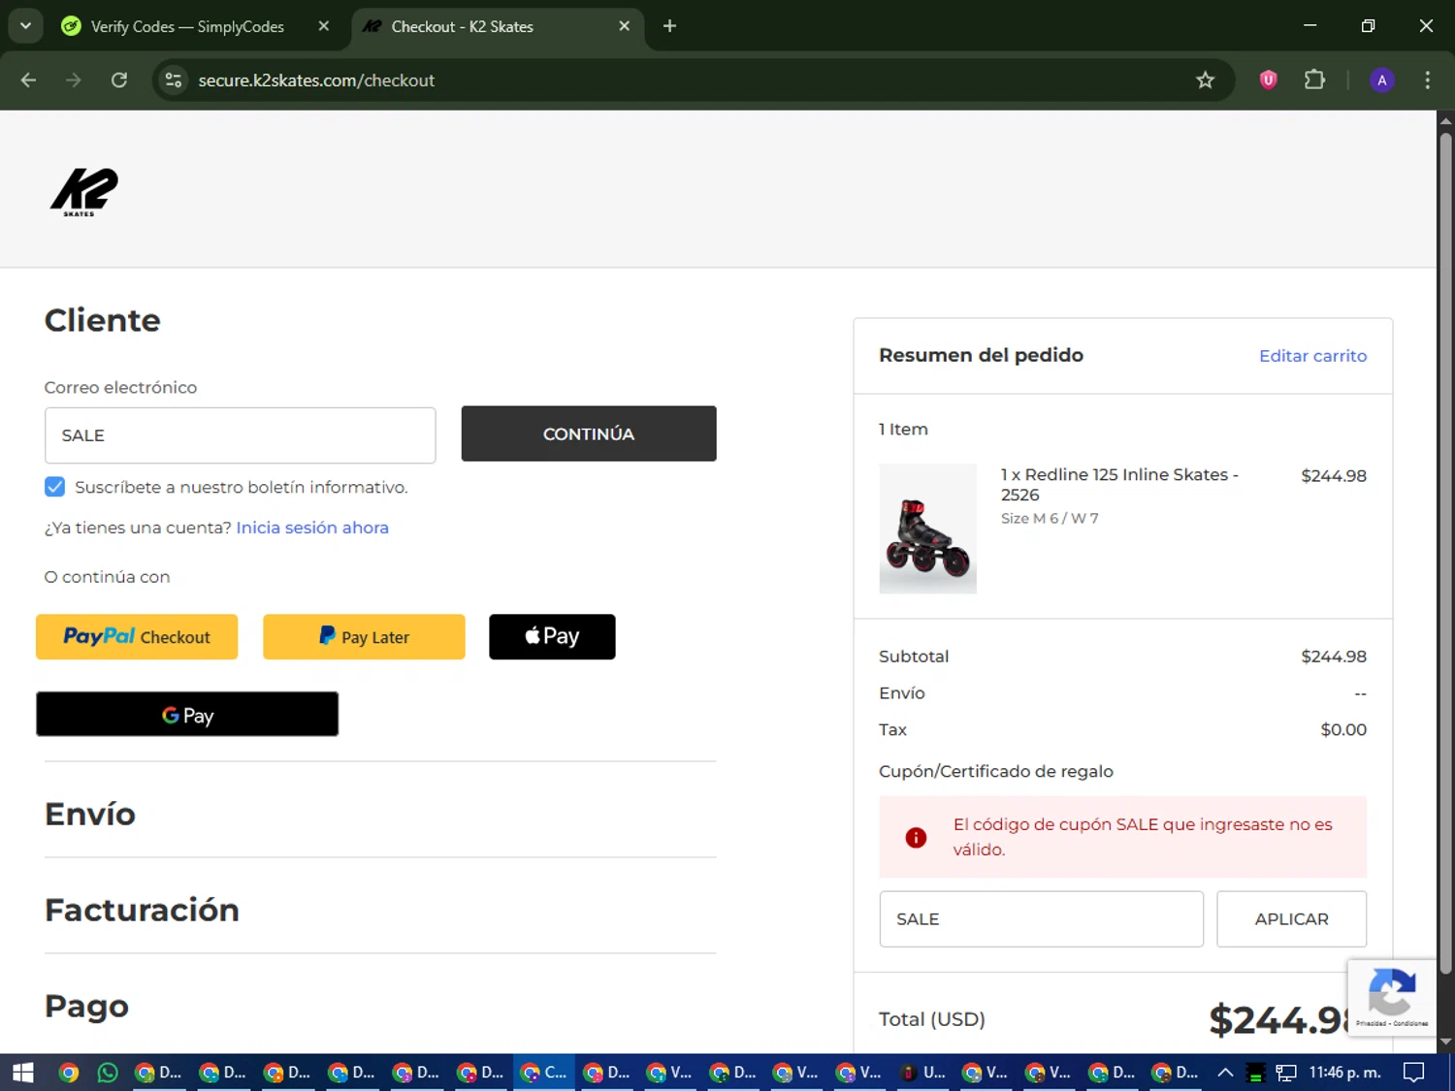This screenshot has width=1455, height=1091.
Task: Bookmark this page with the star icon
Action: click(x=1205, y=80)
